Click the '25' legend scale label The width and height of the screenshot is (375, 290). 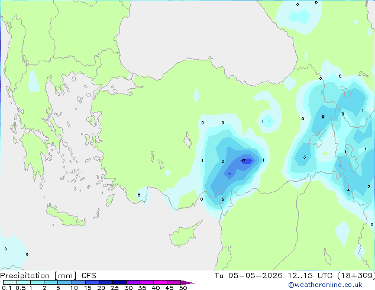click(x=115, y=288)
